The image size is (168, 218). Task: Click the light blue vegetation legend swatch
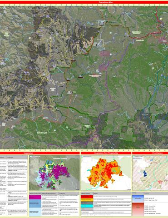tap(35, 212)
